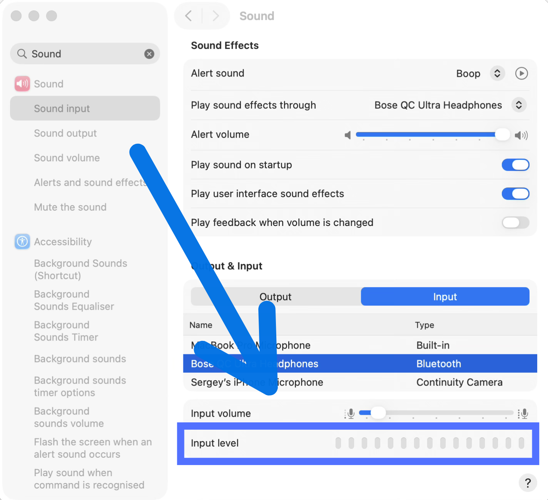Click in the Sound search field
Image resolution: width=548 pixels, height=500 pixels.
coord(85,54)
